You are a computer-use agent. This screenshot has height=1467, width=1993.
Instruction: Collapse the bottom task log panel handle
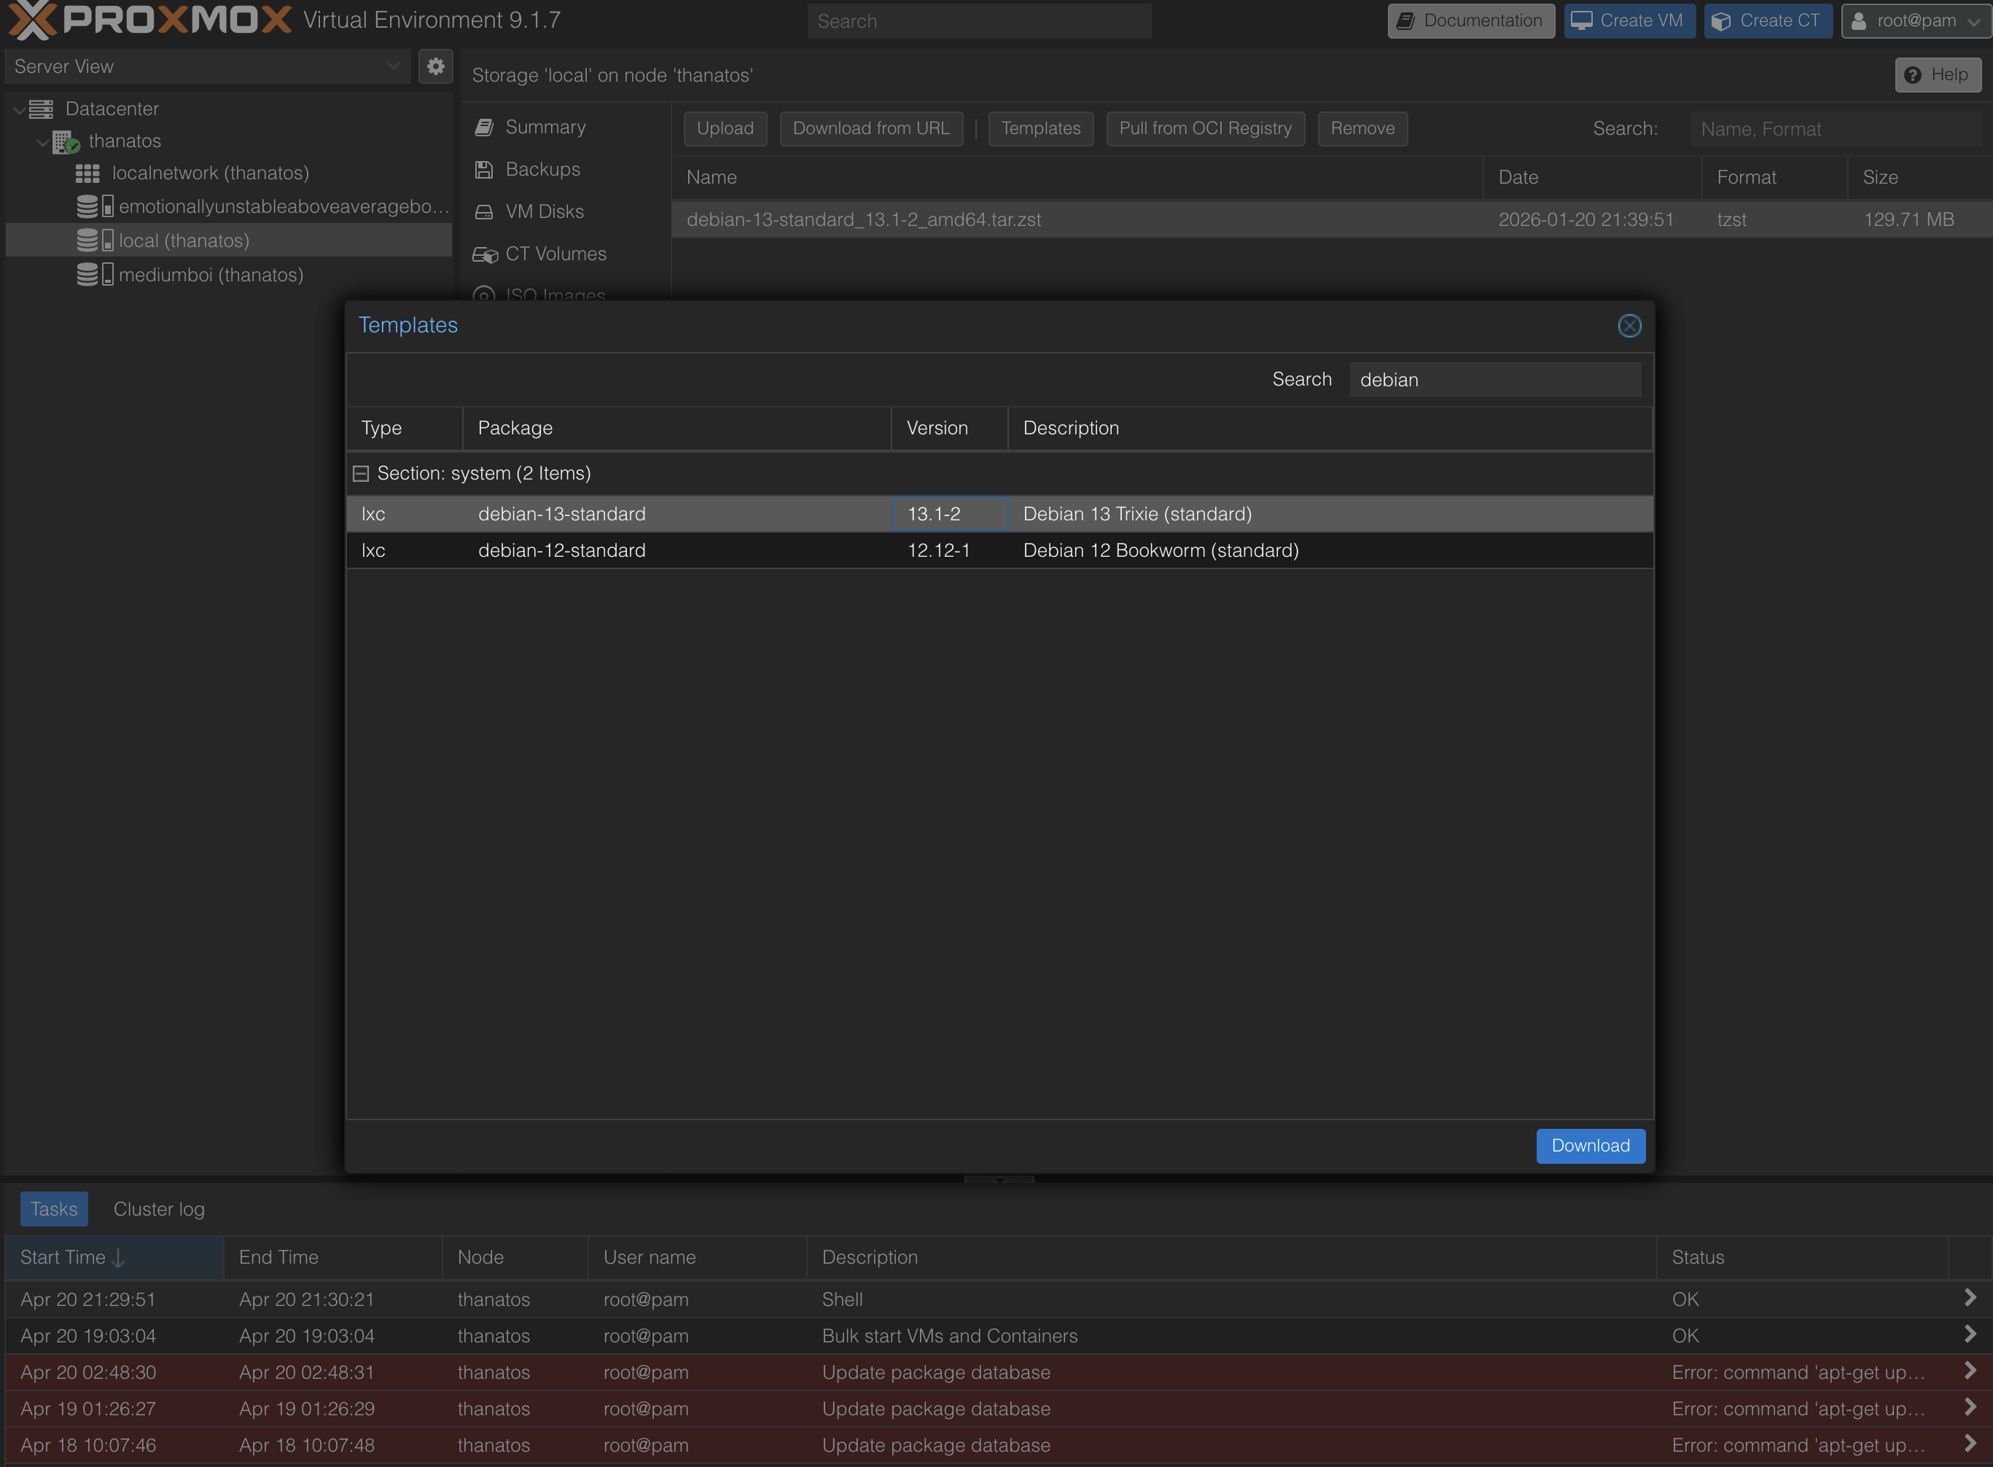pyautogui.click(x=999, y=1179)
